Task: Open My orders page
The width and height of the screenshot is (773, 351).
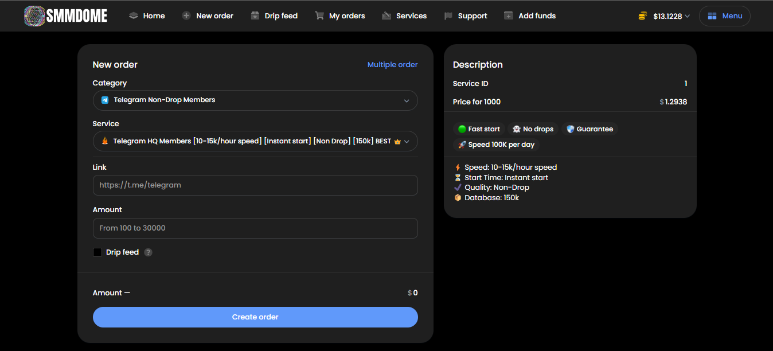Action: pos(339,16)
